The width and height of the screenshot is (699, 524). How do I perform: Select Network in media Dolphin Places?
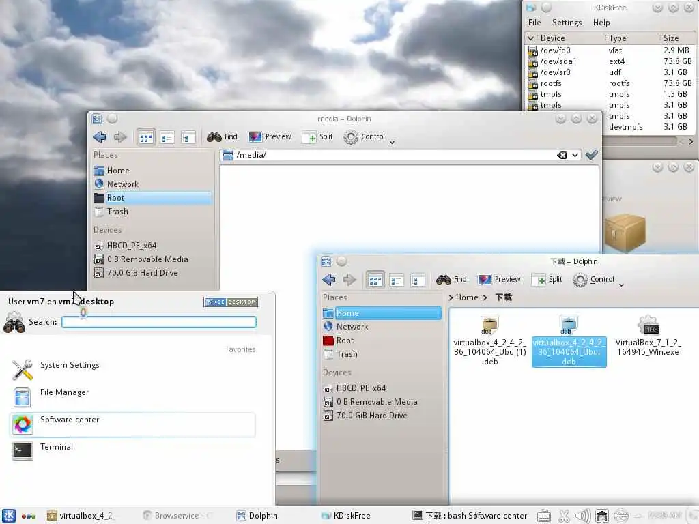pyautogui.click(x=152, y=184)
